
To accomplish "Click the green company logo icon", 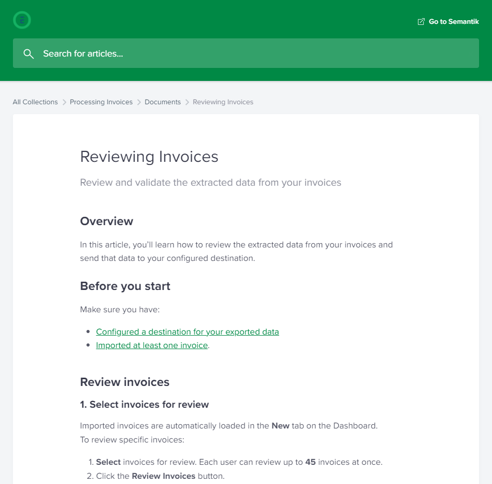I will pos(22,20).
